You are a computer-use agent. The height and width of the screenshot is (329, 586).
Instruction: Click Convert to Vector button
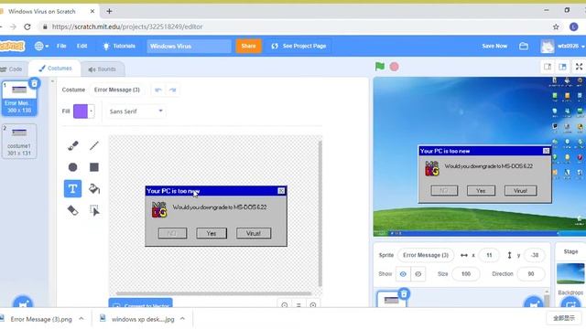tap(140, 302)
